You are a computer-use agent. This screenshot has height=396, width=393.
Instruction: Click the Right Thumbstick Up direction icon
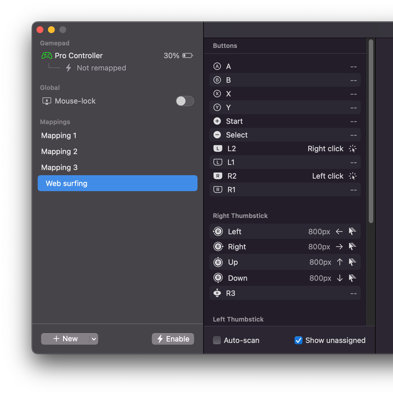218,262
